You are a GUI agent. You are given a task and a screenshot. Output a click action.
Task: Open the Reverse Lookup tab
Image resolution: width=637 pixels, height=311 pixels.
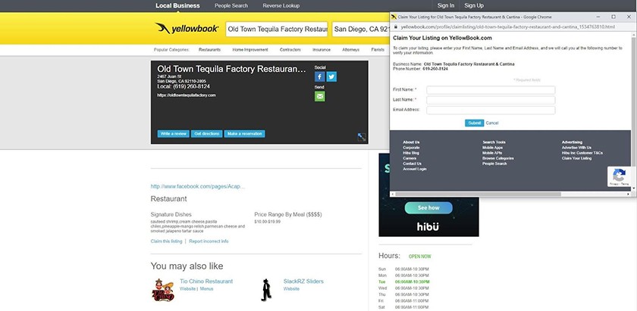click(281, 6)
